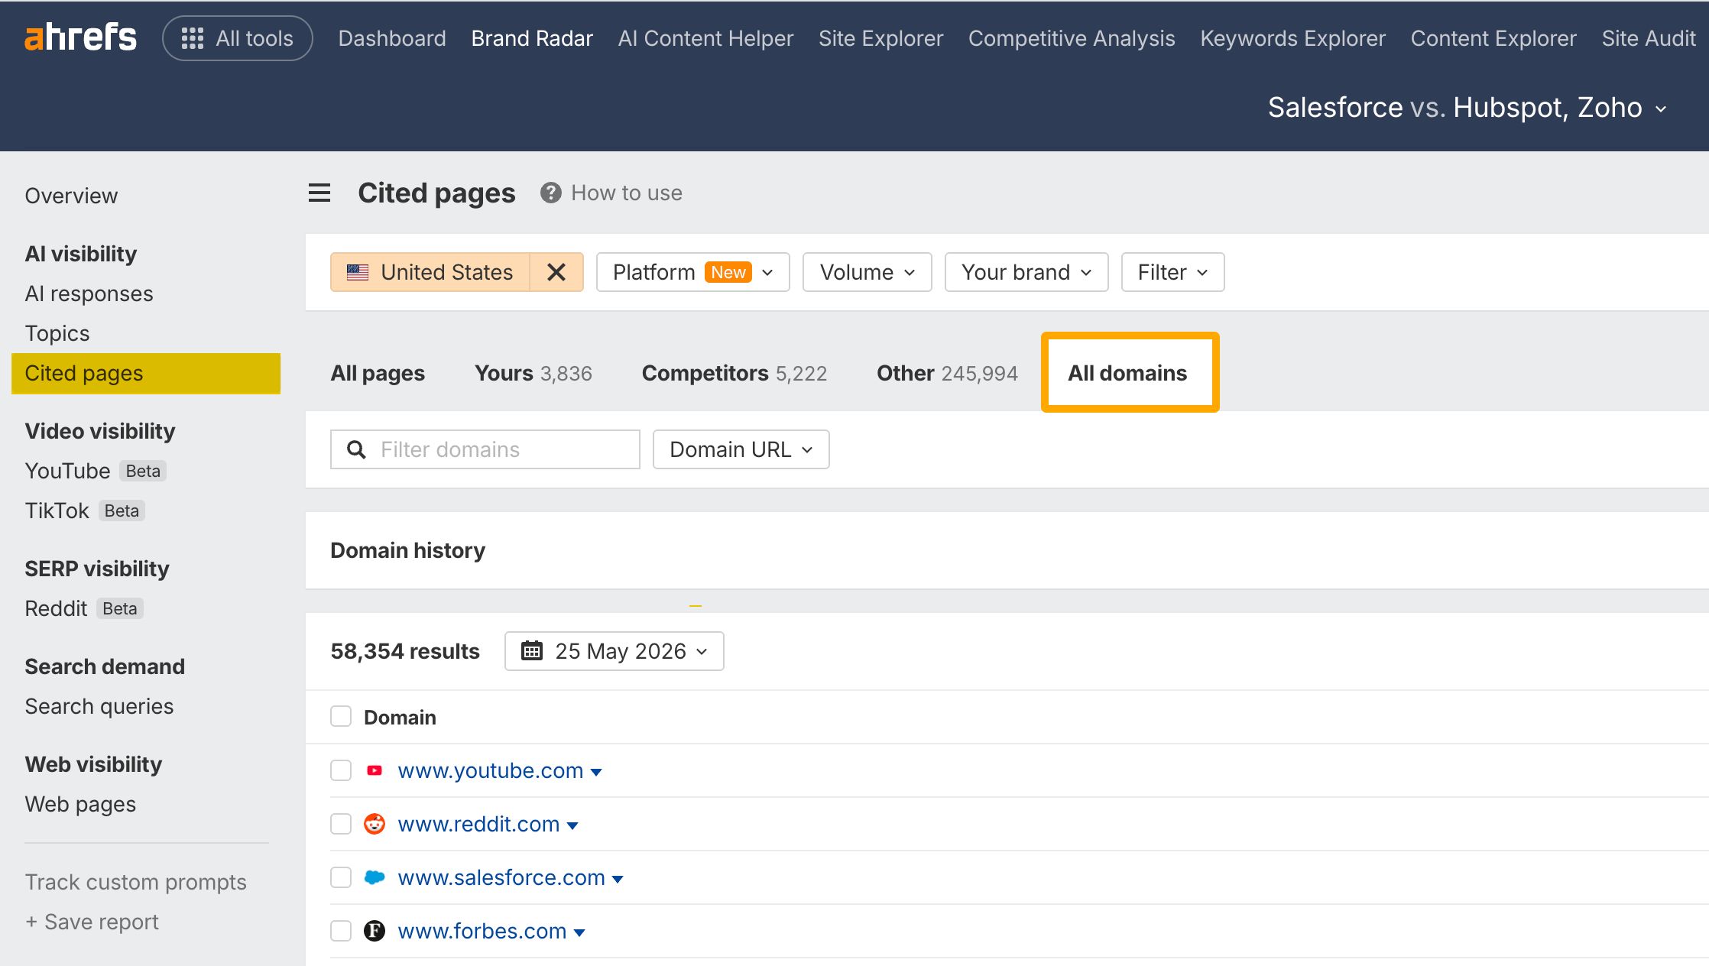Open Site Explorer in top navigation
Screen dimensions: 1709x966
[880, 38]
